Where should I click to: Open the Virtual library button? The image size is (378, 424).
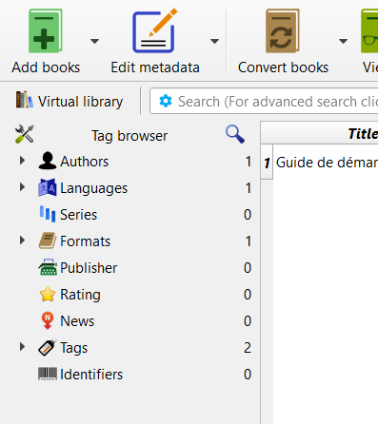70,102
